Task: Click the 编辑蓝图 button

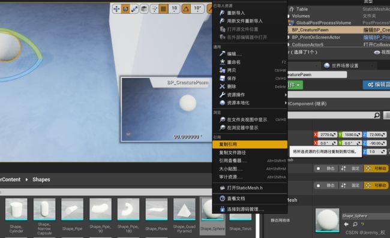Action: click(377, 85)
